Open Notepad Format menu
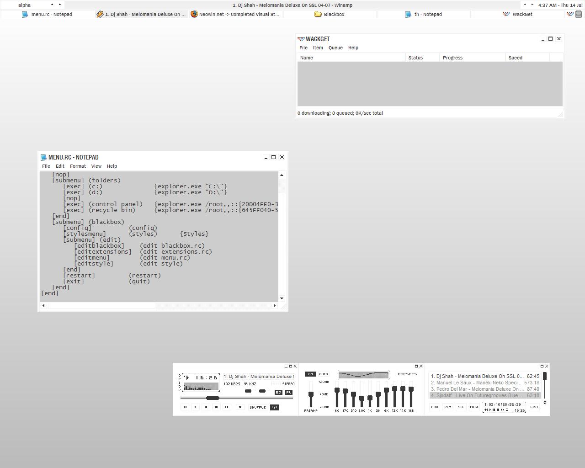Screen dimensions: 585x468 pyautogui.click(x=78, y=166)
